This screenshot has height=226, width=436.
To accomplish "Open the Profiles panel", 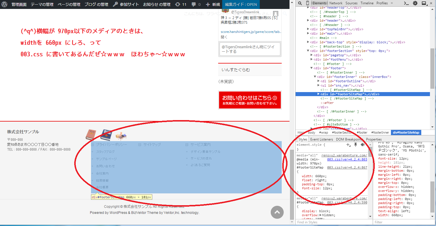I will coord(382,3).
